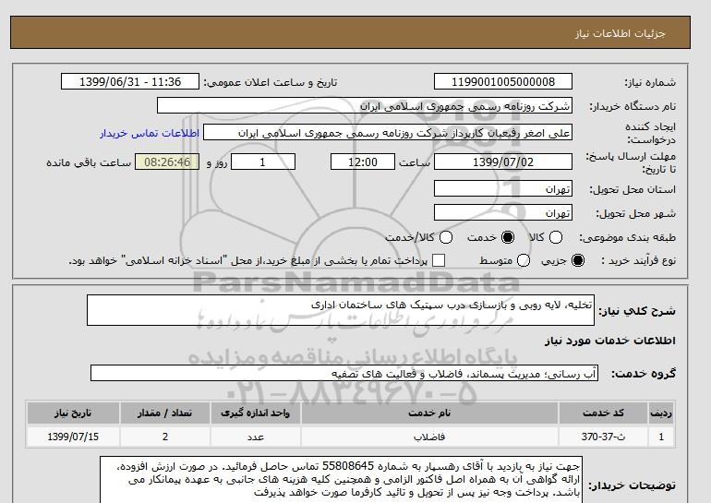Select the کالا/خدمت radio button
Viewport: 711px width, 503px height.
pos(446,237)
